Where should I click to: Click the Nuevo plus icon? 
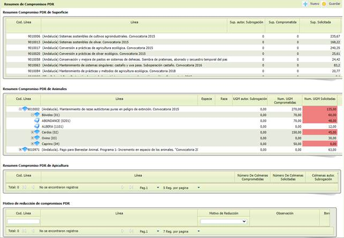pos(305,4)
